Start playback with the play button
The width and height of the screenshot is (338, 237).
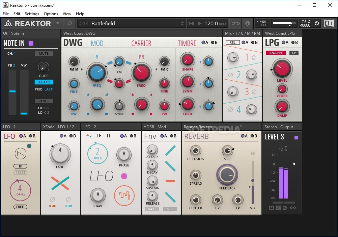tap(200, 23)
